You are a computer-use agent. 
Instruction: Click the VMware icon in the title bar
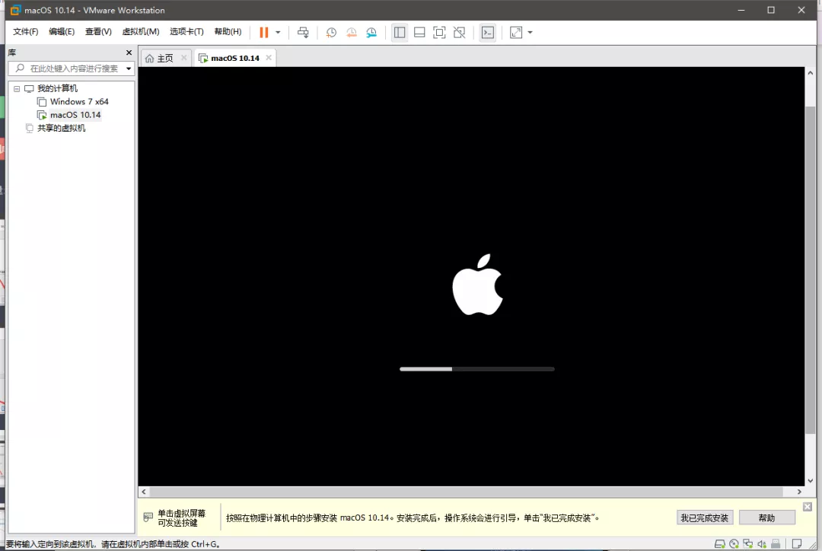[x=16, y=10]
